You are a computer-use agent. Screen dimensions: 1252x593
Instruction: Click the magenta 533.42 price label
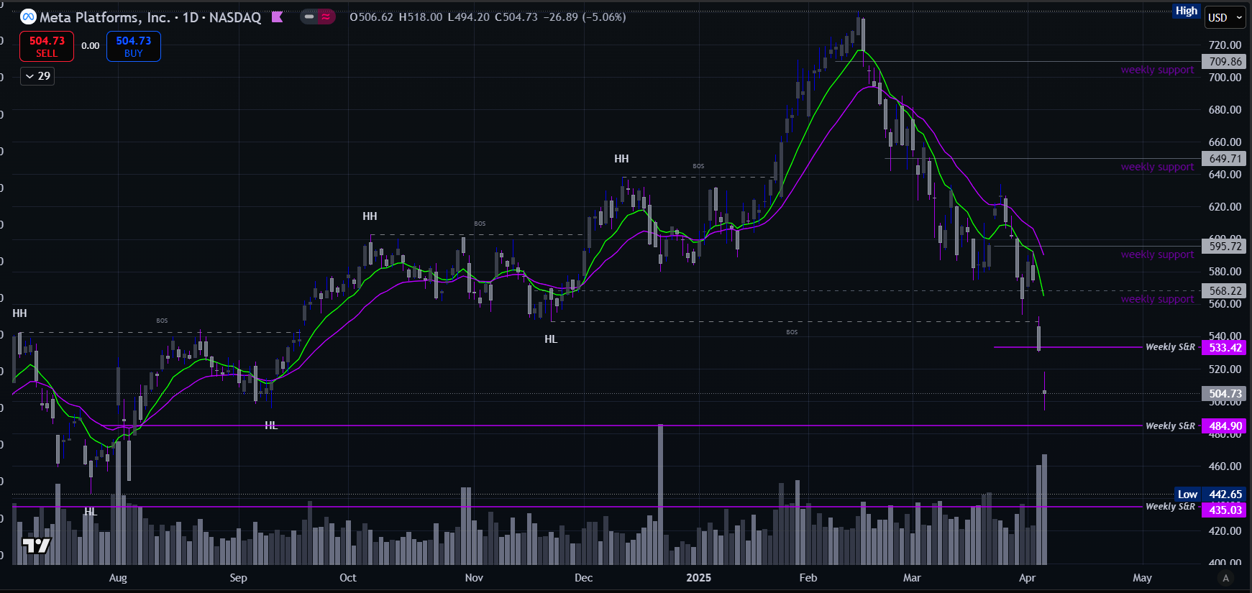[1225, 348]
